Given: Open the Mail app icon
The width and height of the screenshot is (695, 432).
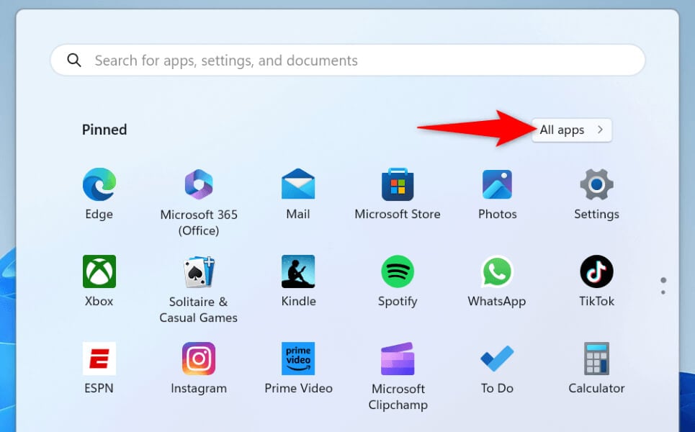Looking at the screenshot, I should (x=298, y=184).
